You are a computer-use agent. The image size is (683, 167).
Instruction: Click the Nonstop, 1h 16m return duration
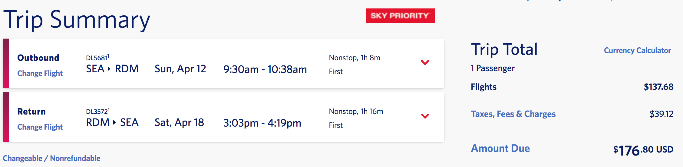356,111
